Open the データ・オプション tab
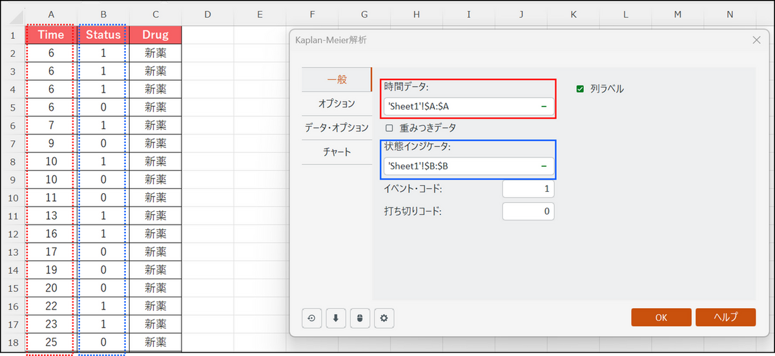 point(336,127)
